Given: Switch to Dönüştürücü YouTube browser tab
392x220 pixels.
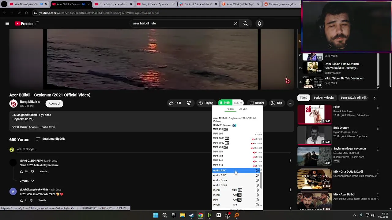Looking at the screenshot, I should point(198,4).
